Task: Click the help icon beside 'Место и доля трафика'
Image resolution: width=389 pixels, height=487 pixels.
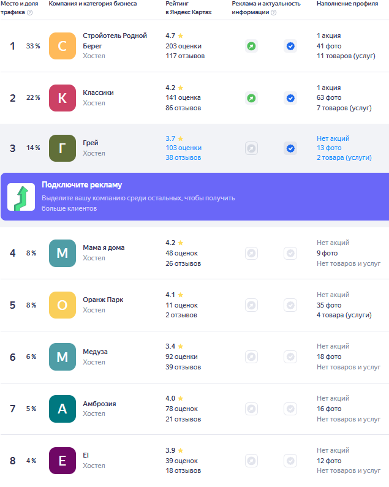Action: coord(29,12)
